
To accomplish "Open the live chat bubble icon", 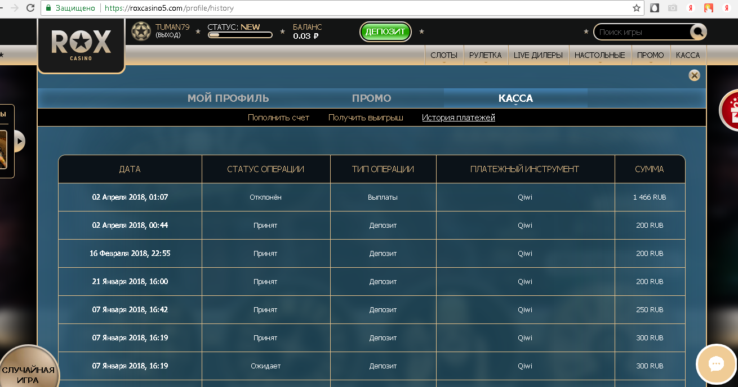I will click(716, 364).
